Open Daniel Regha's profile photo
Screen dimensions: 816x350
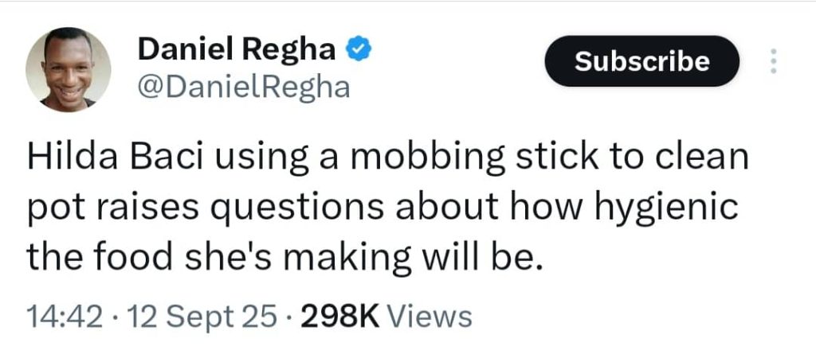(x=69, y=68)
